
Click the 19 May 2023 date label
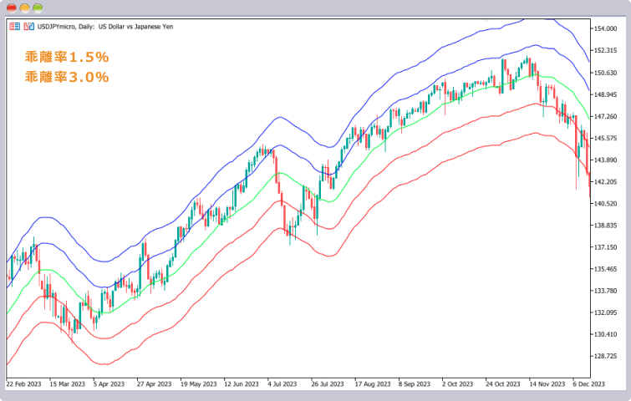click(198, 384)
